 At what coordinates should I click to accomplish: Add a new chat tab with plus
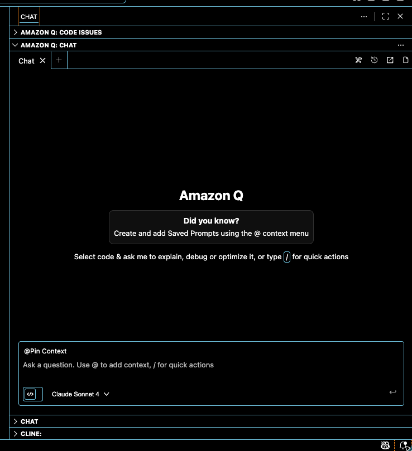click(x=59, y=60)
